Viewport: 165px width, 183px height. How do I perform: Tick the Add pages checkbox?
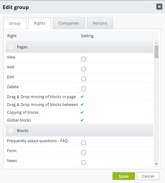click(x=84, y=69)
